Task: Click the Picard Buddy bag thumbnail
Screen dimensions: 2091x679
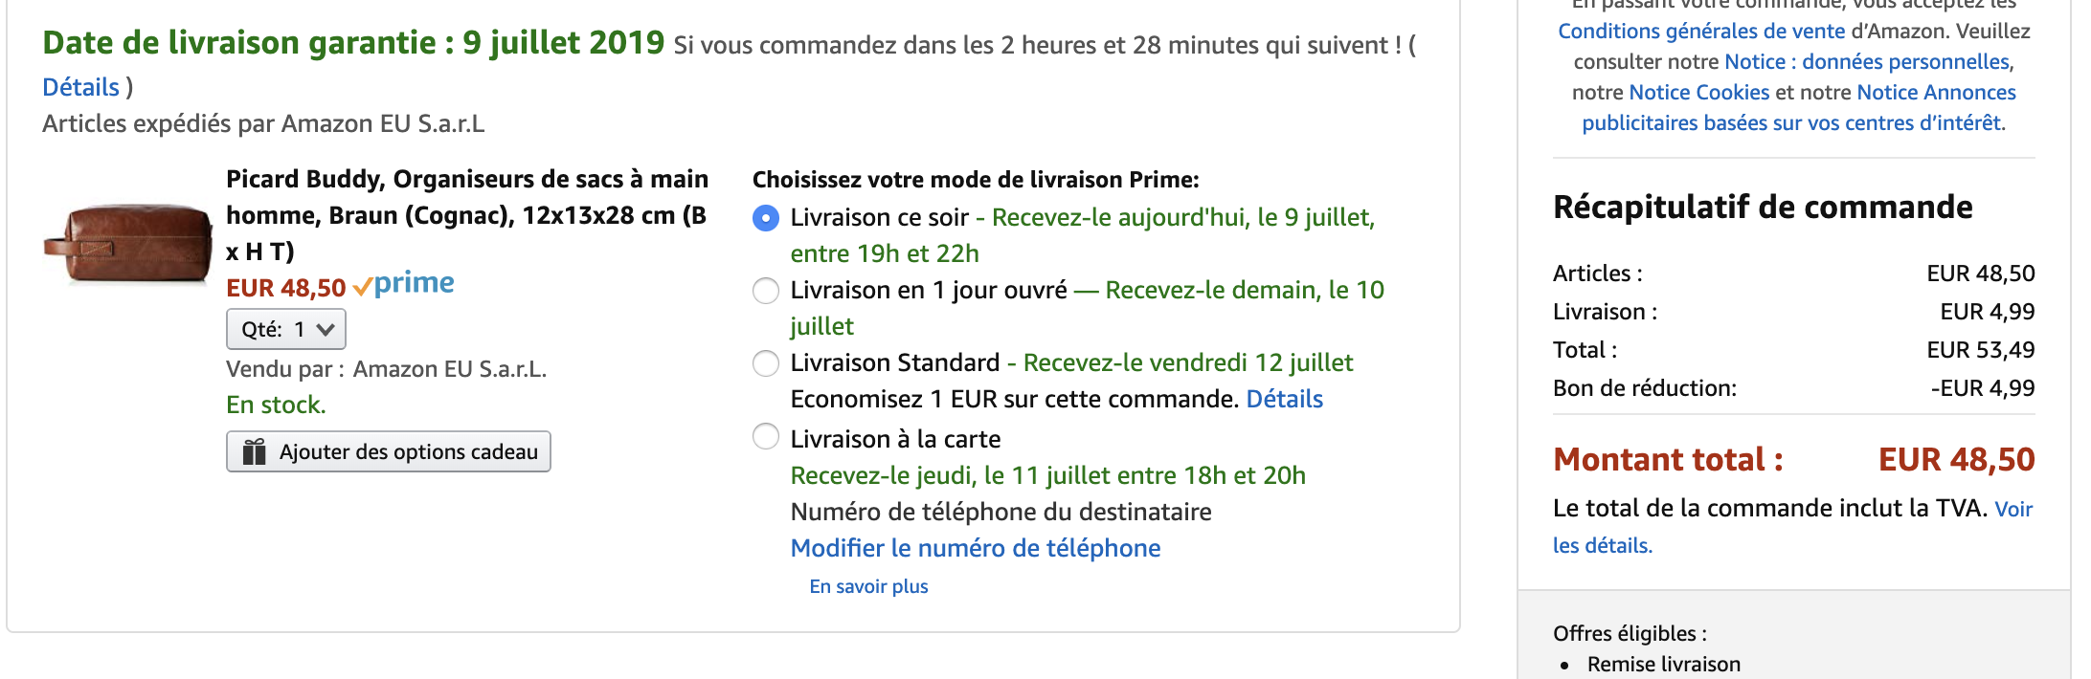Action: pos(128,242)
